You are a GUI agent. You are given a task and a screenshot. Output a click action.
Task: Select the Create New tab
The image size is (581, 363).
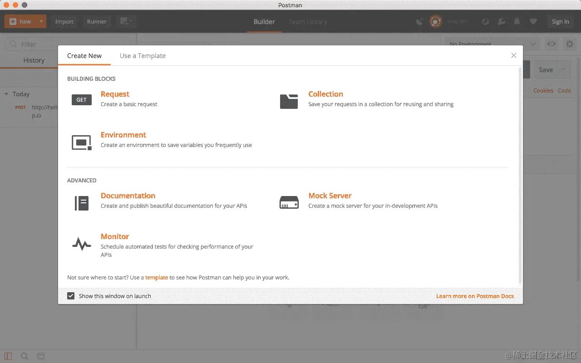[x=84, y=56]
